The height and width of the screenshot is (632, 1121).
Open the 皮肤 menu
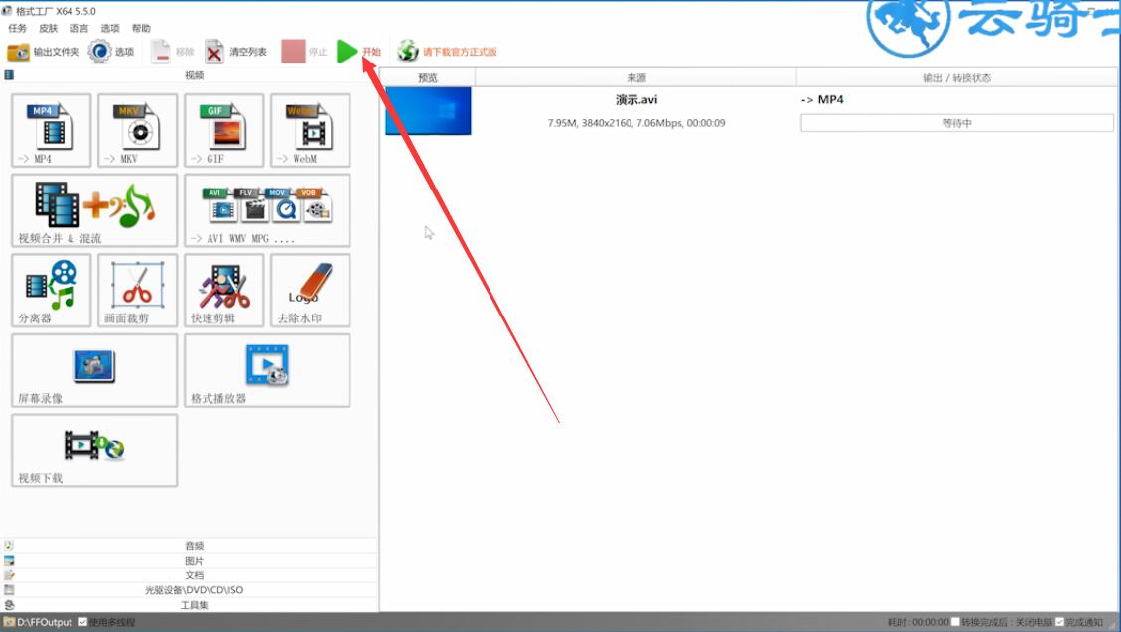pyautogui.click(x=48, y=28)
